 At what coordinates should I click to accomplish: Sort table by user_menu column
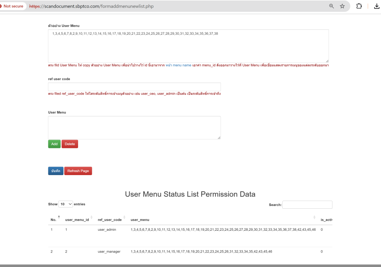click(x=314, y=218)
